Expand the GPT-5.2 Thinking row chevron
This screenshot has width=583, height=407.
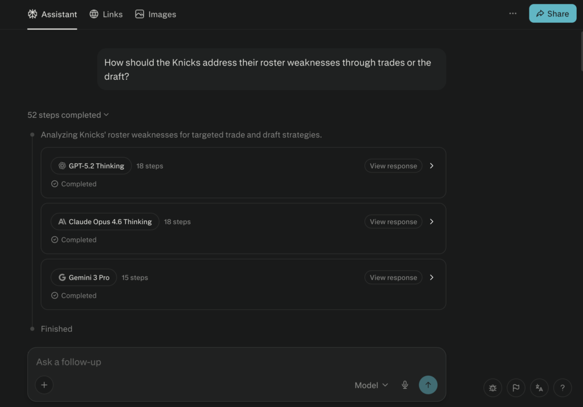(x=432, y=166)
